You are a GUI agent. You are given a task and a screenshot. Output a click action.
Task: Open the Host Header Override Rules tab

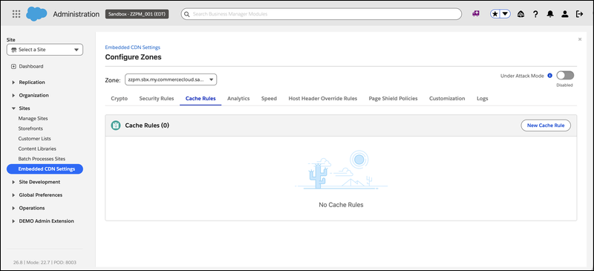tap(323, 99)
